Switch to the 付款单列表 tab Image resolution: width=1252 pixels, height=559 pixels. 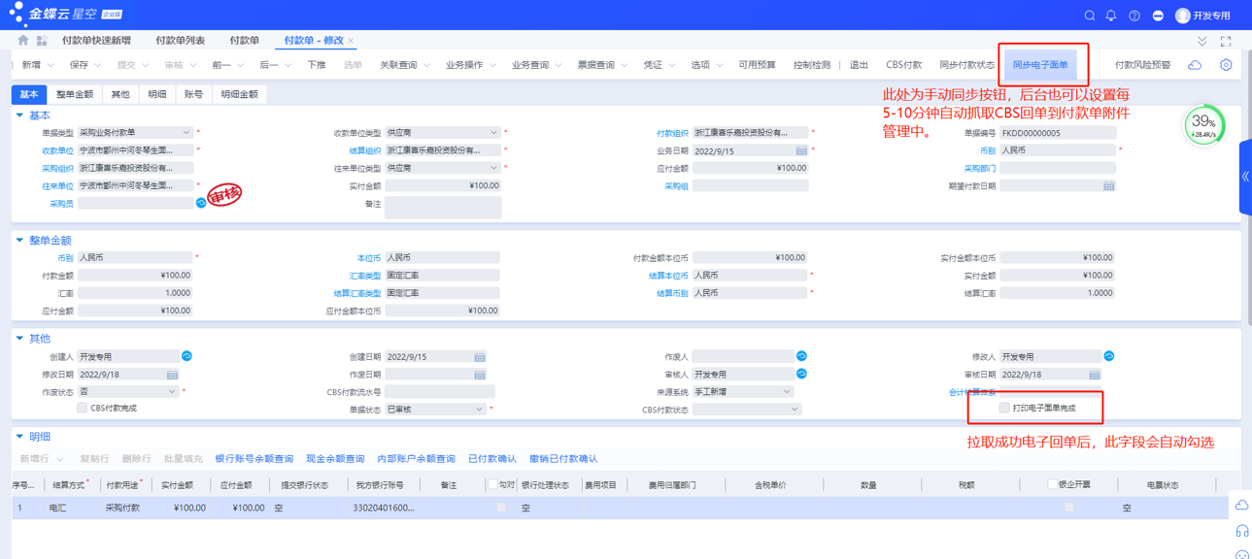[x=180, y=41]
